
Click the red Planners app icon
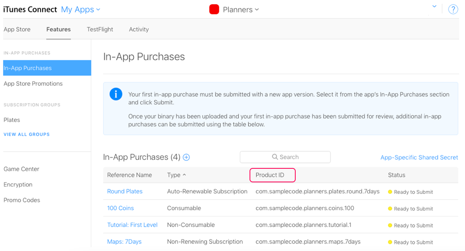[214, 10]
